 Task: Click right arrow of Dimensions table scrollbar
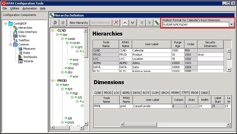click(x=228, y=125)
